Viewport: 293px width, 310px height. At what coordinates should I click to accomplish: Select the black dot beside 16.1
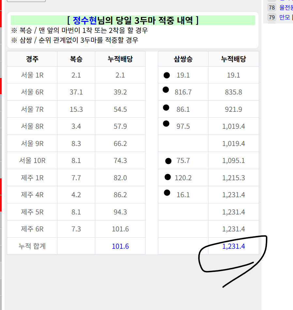pos(167,193)
